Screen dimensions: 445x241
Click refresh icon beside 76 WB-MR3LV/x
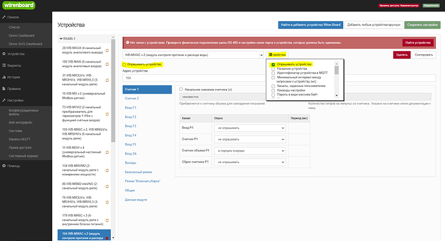pyautogui.click(x=107, y=202)
